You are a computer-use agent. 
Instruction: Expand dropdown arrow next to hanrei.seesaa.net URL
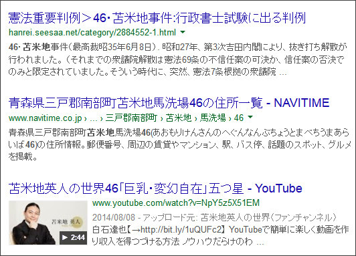coord(183,33)
